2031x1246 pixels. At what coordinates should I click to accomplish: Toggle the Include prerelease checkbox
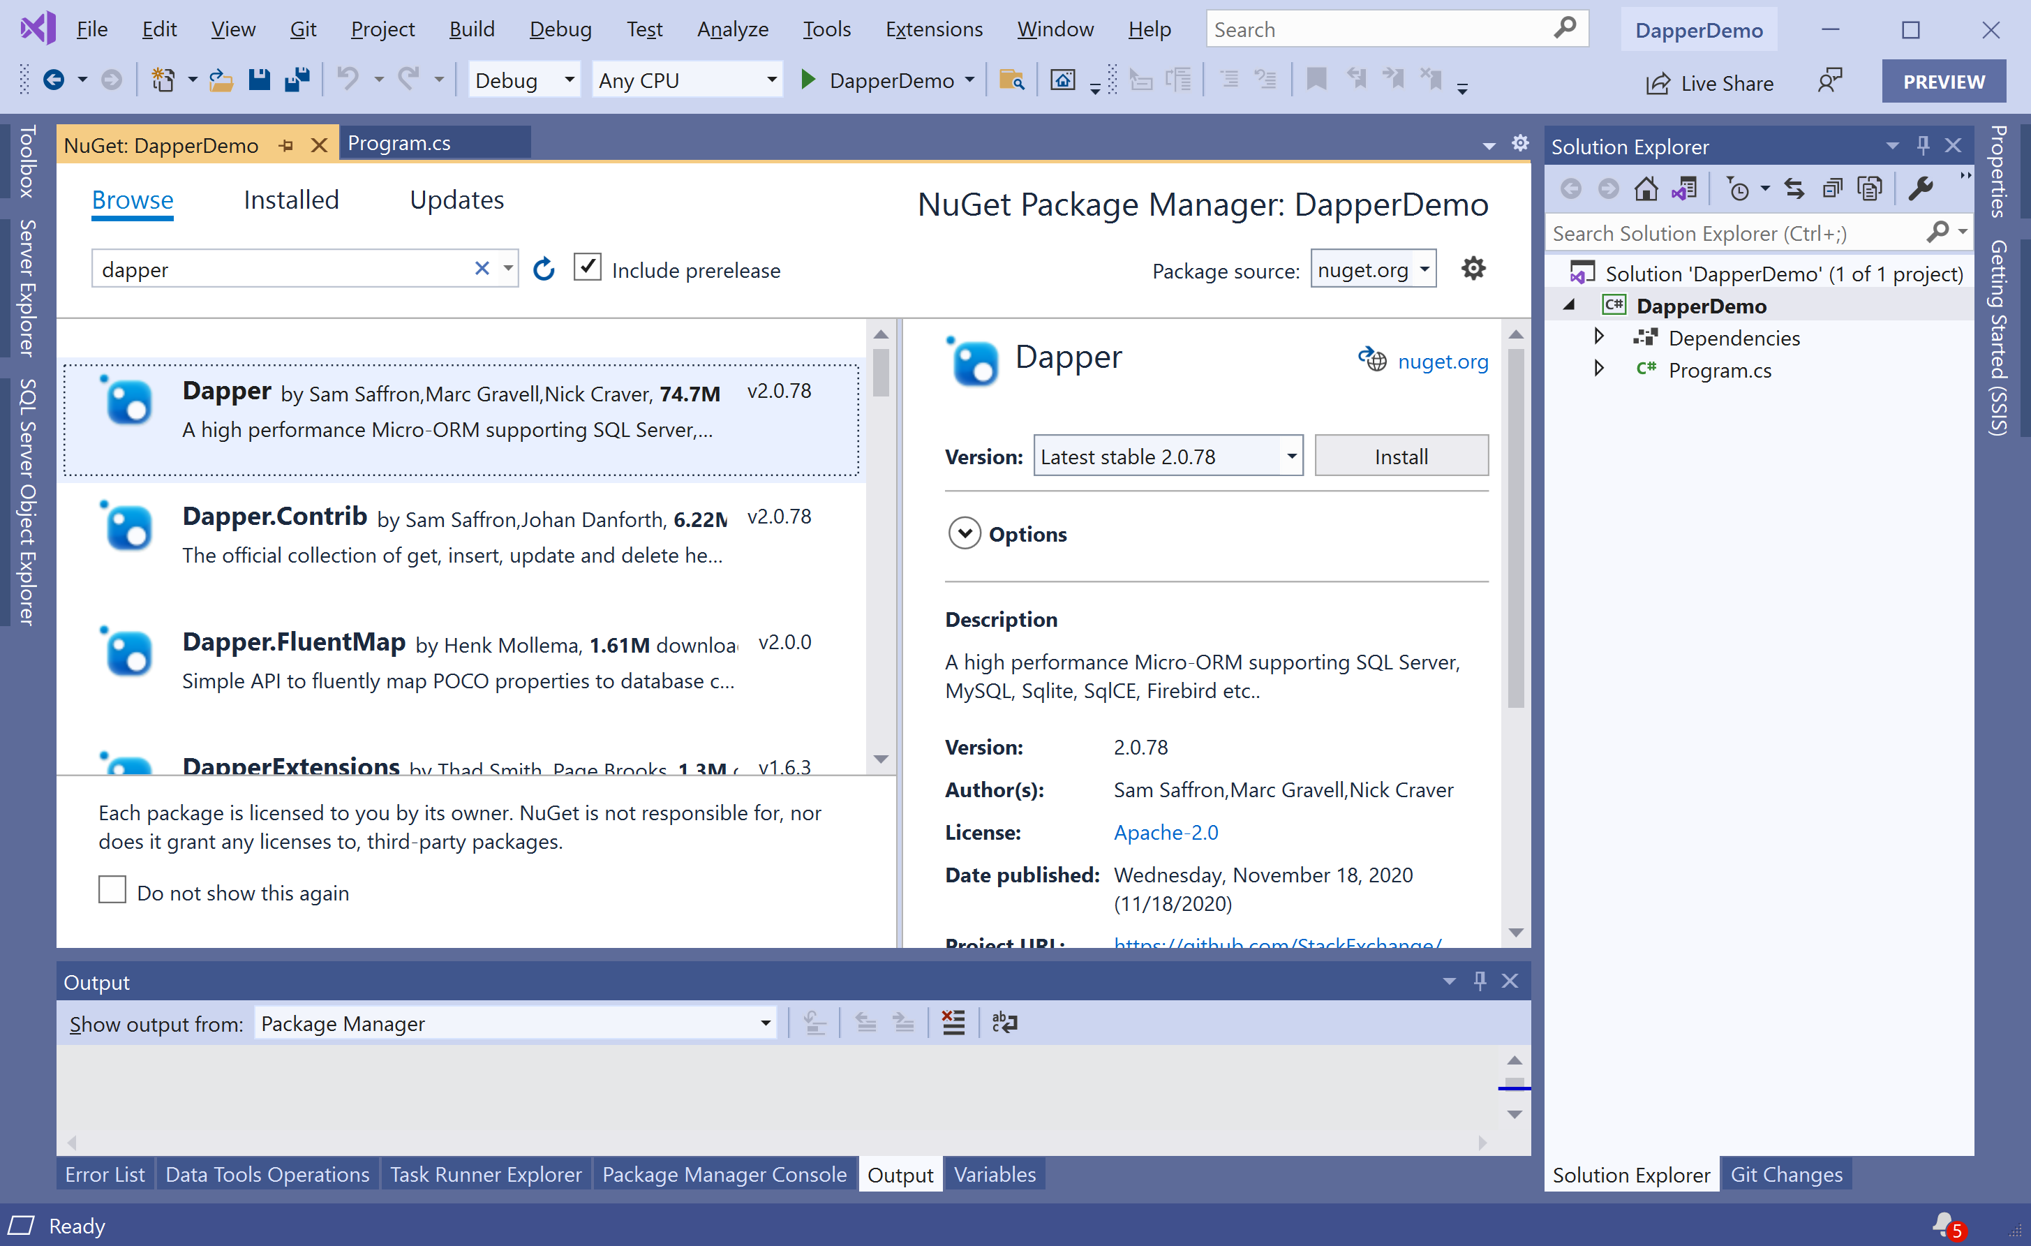(x=587, y=267)
